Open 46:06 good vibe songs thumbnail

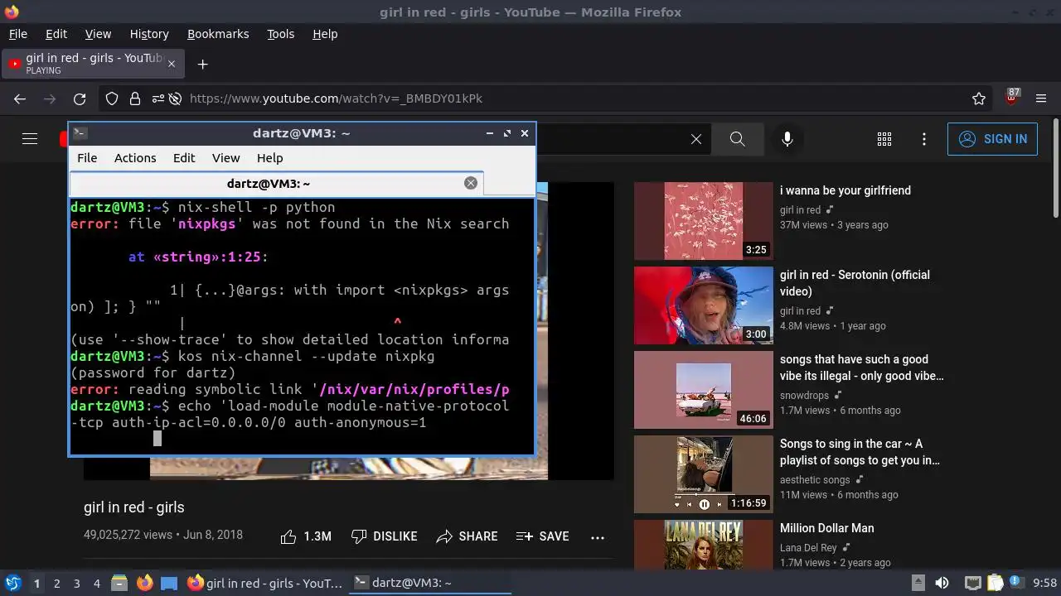(x=704, y=390)
